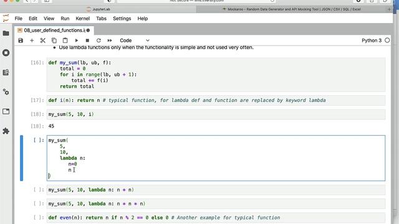399x224 pixels.
Task: Click the Python 3 kernel name
Action: click(372, 40)
